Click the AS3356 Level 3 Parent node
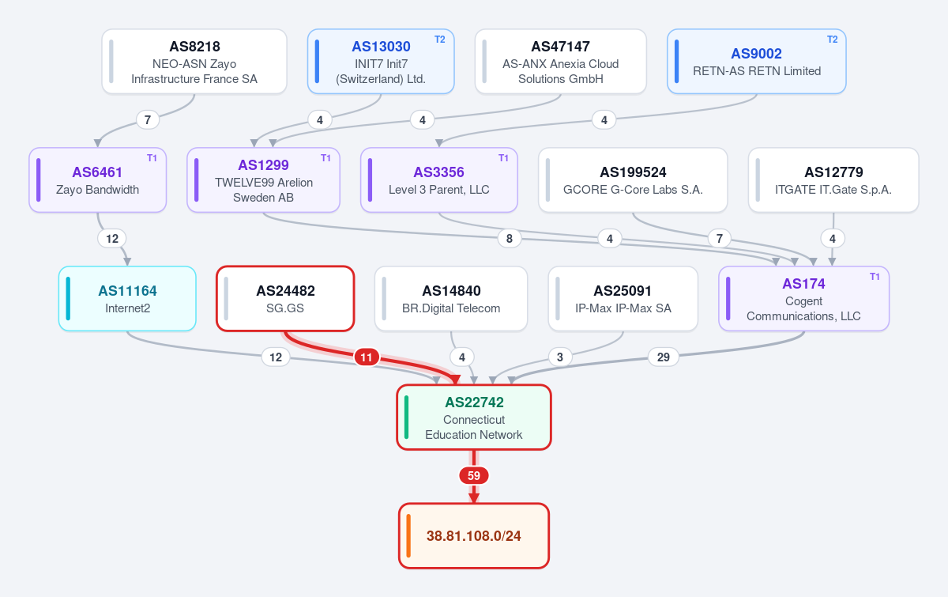Image resolution: width=948 pixels, height=597 pixels. 439,180
